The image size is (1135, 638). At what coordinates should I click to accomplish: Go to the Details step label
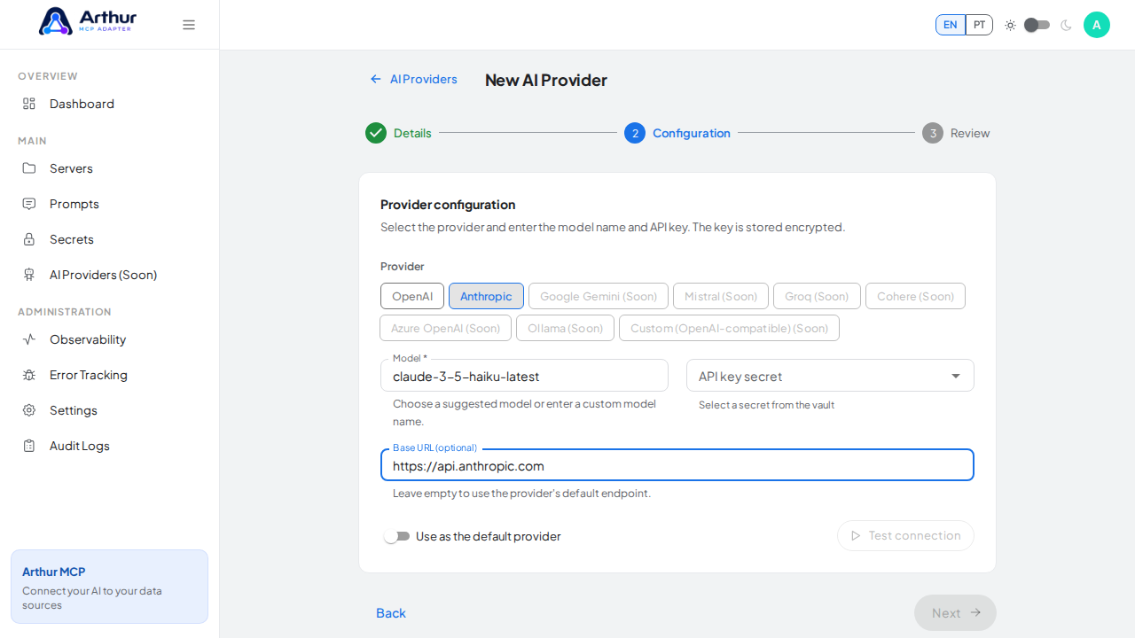coord(412,133)
